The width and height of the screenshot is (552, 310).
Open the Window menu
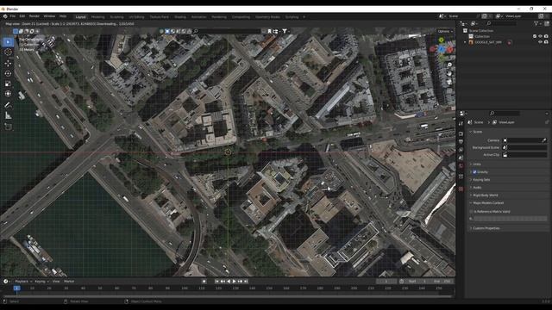pyautogui.click(x=49, y=16)
